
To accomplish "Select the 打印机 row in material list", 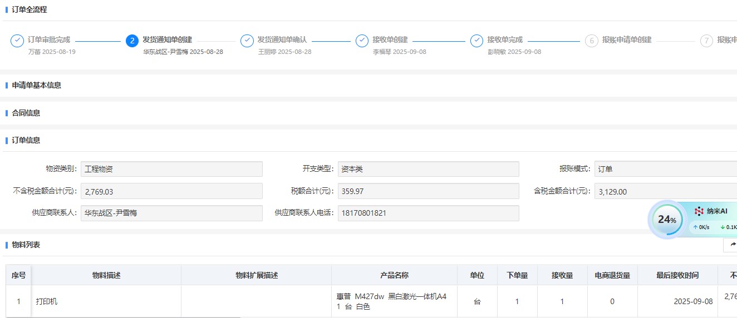I will coord(106,301).
